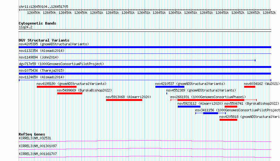Open variant nsv4552389 gnomAD label
The height and width of the screenshot is (161, 280).
click(x=201, y=90)
